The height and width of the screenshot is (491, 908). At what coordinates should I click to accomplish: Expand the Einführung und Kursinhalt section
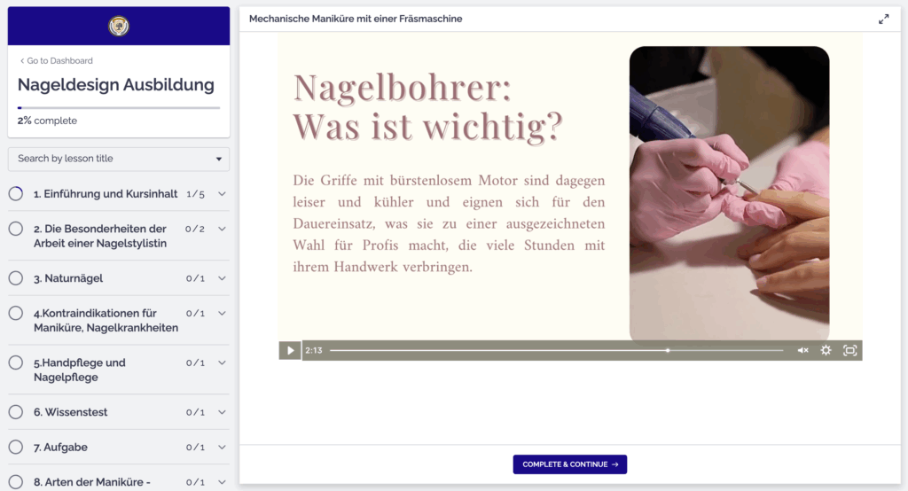[222, 194]
